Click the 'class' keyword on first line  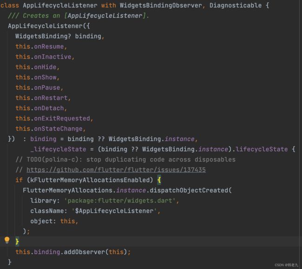(x=10, y=6)
